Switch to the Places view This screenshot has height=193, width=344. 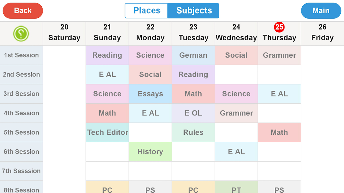tap(146, 11)
